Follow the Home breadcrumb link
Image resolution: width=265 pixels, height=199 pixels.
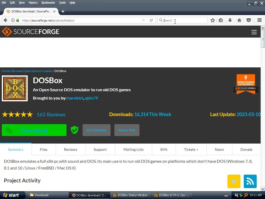6,71
